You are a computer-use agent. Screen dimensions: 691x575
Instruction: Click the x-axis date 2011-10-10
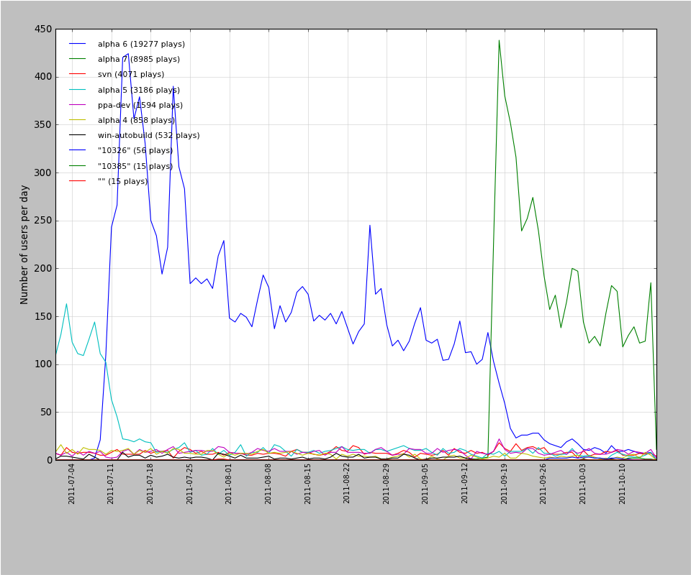[x=622, y=484]
